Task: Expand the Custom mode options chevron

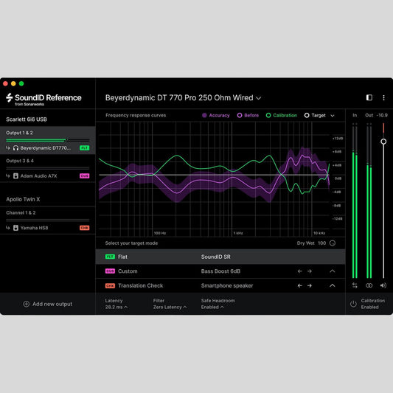Action: click(x=333, y=271)
